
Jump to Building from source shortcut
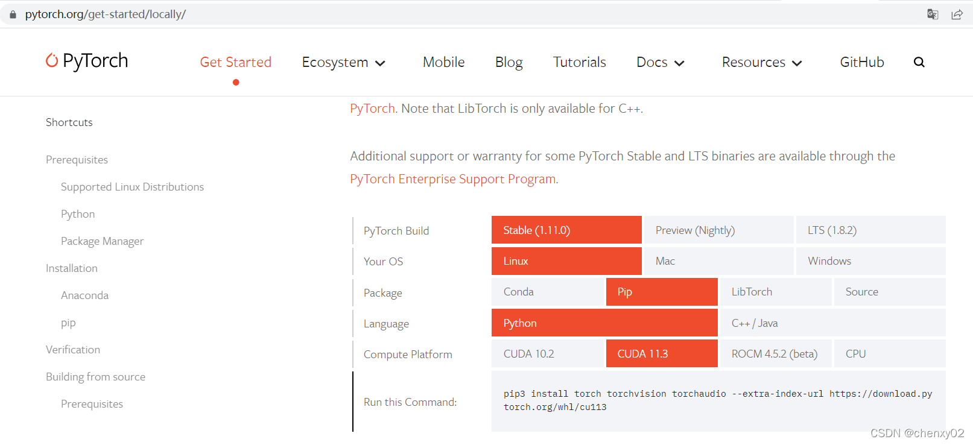[95, 377]
